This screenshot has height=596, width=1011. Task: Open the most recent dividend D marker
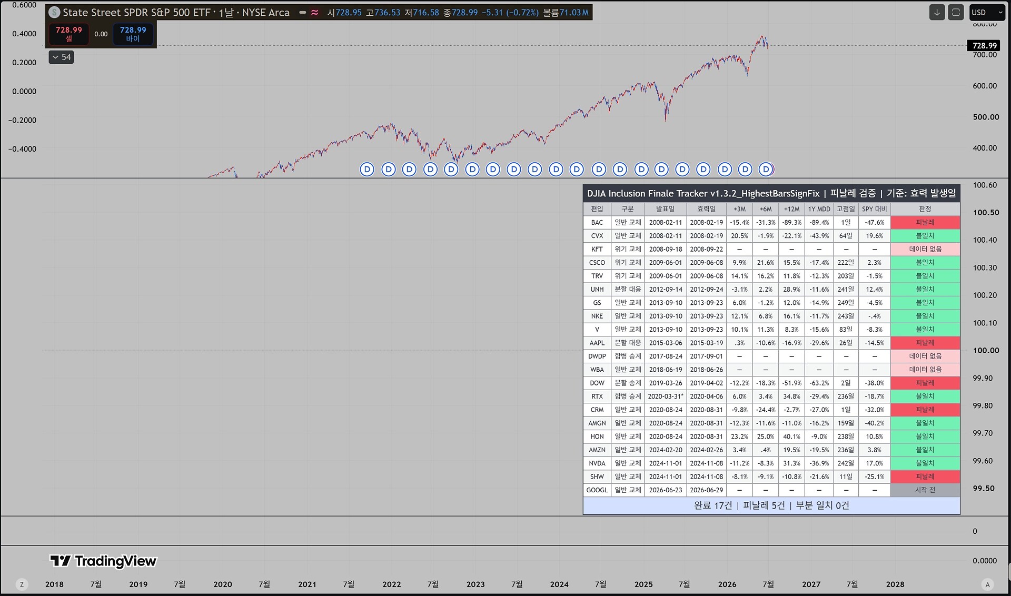(x=766, y=169)
